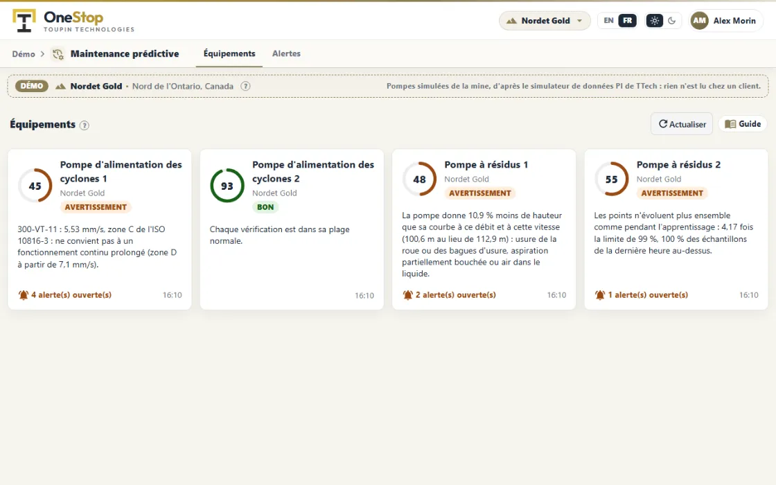Open Pompe à résidus 1 card title
The width and height of the screenshot is (776, 485).
(x=486, y=164)
